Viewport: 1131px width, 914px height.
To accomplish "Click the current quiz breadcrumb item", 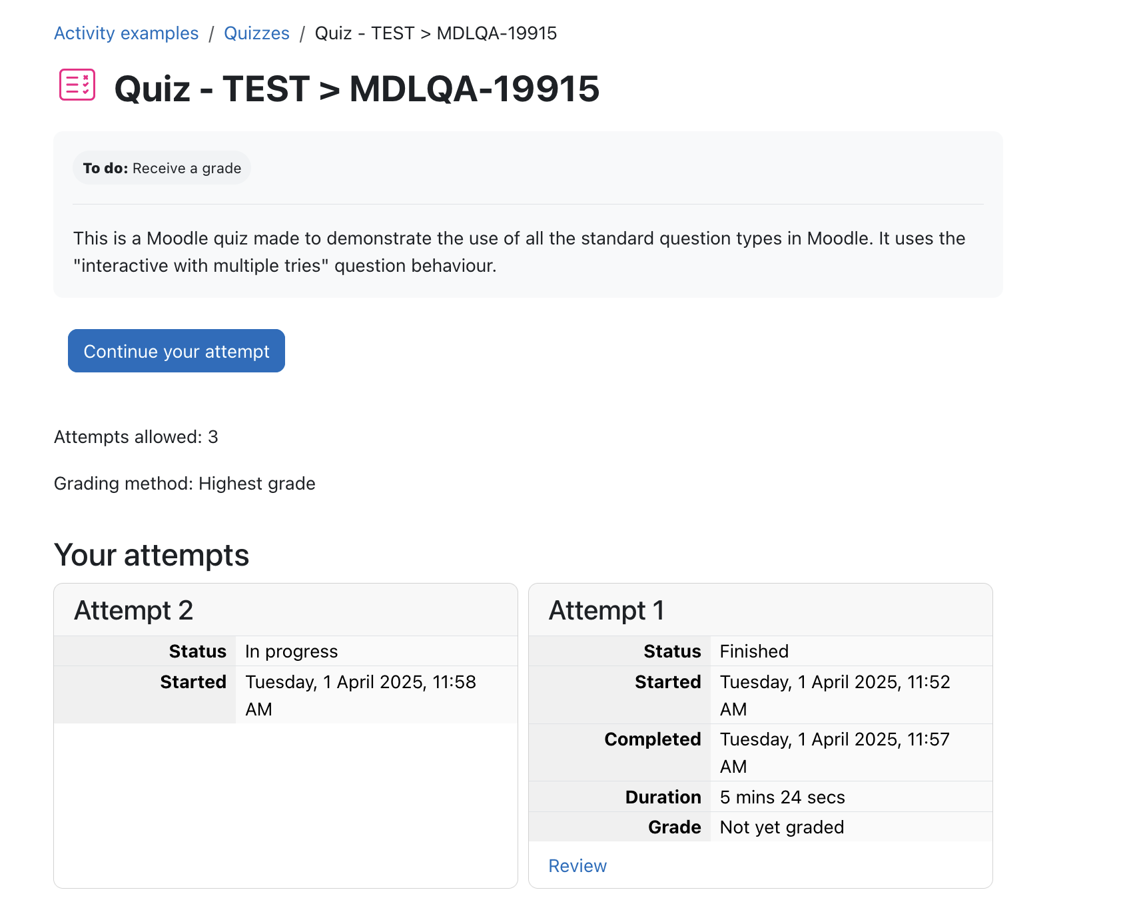I will (436, 33).
